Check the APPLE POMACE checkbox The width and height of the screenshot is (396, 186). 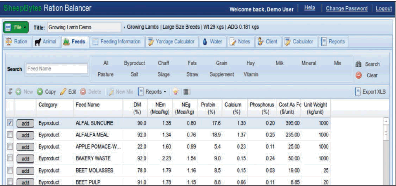pos(10,147)
